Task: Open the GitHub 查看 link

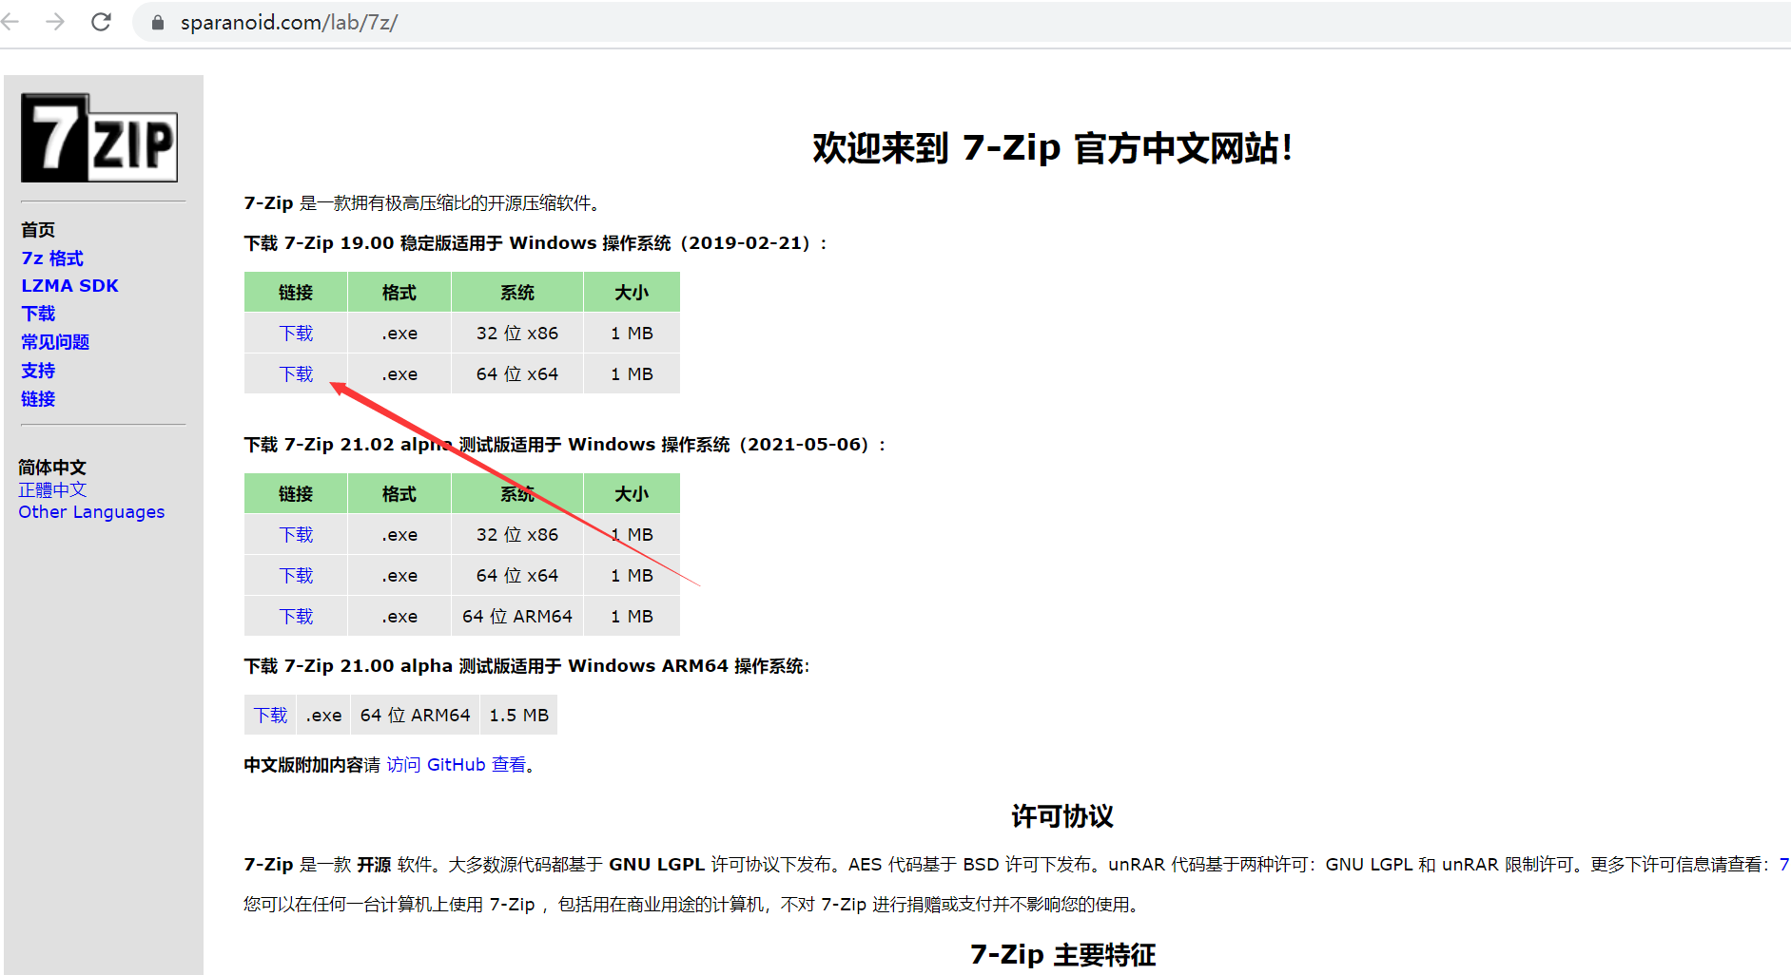Action: click(x=455, y=764)
